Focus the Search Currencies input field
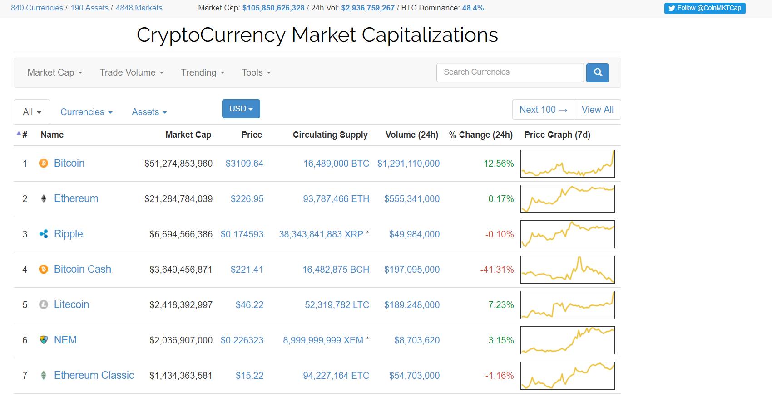Screen dimensions: 772x396 (x=510, y=72)
